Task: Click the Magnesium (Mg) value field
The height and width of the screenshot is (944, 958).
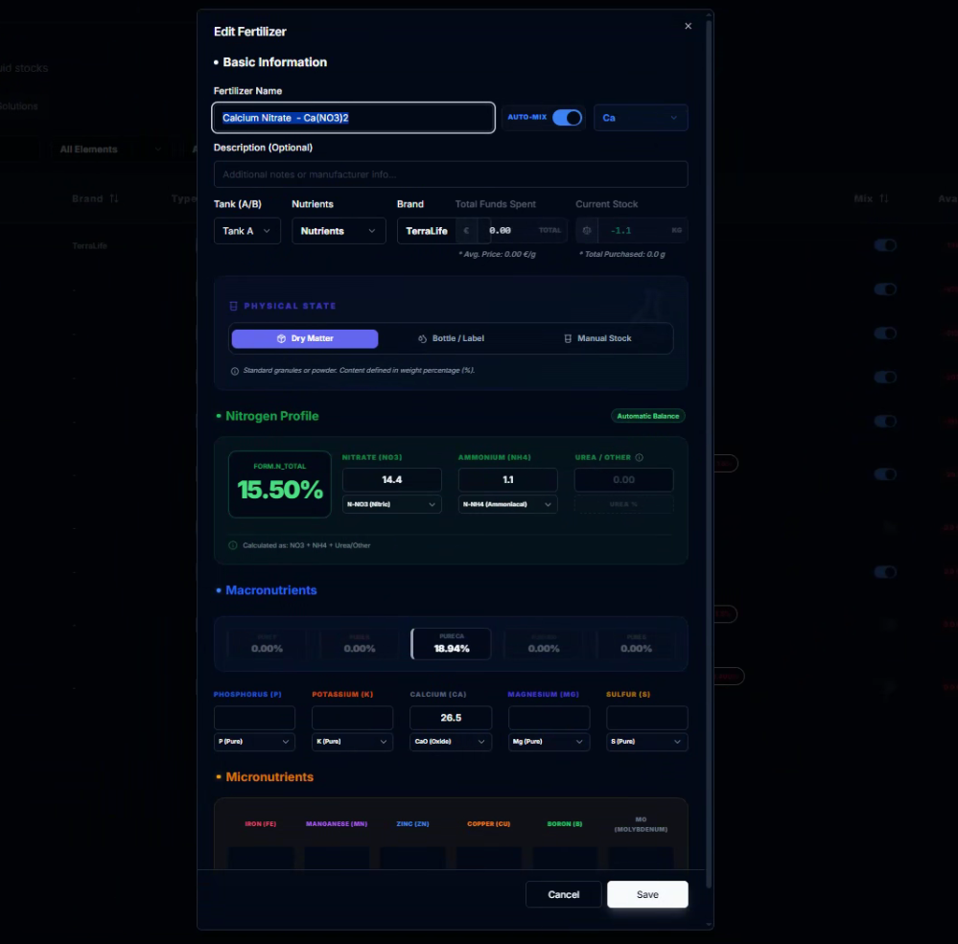Action: click(549, 718)
